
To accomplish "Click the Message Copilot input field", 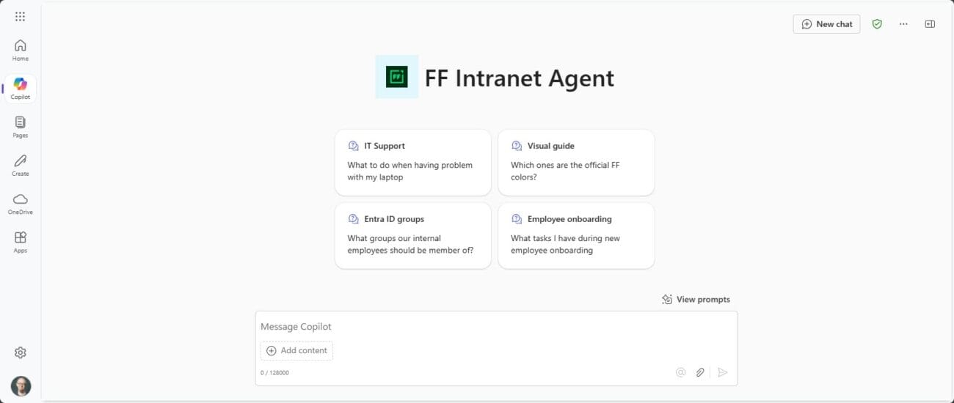I will click(x=496, y=326).
